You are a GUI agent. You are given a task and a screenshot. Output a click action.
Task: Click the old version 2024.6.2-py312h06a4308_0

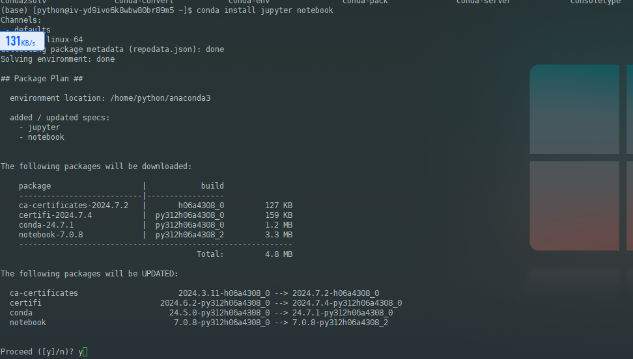point(215,303)
